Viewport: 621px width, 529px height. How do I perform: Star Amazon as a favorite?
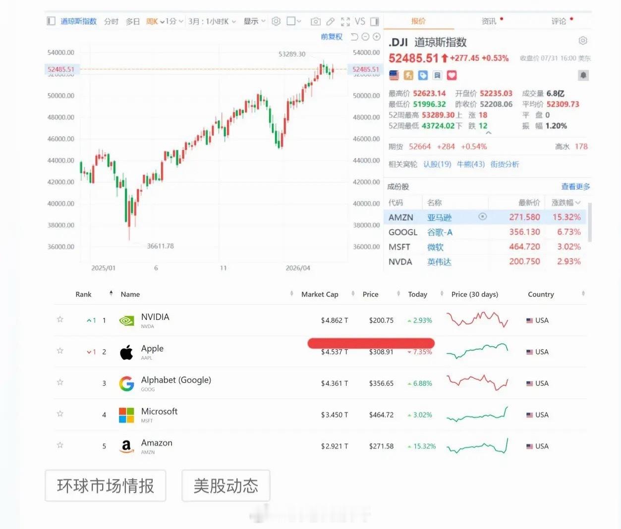click(60, 445)
